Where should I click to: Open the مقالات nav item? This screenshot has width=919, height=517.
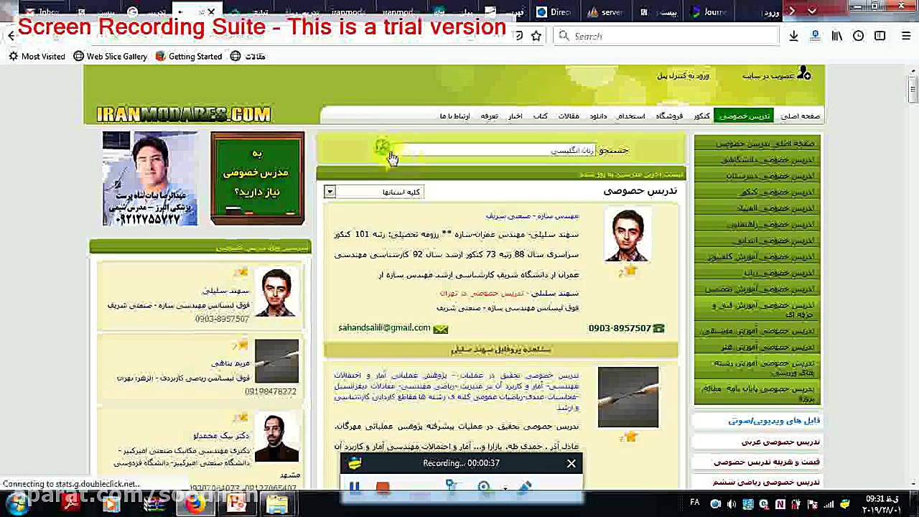pyautogui.click(x=569, y=116)
